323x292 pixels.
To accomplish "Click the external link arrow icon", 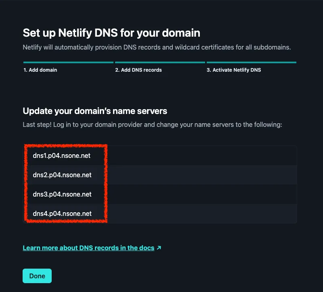I will pyautogui.click(x=159, y=248).
